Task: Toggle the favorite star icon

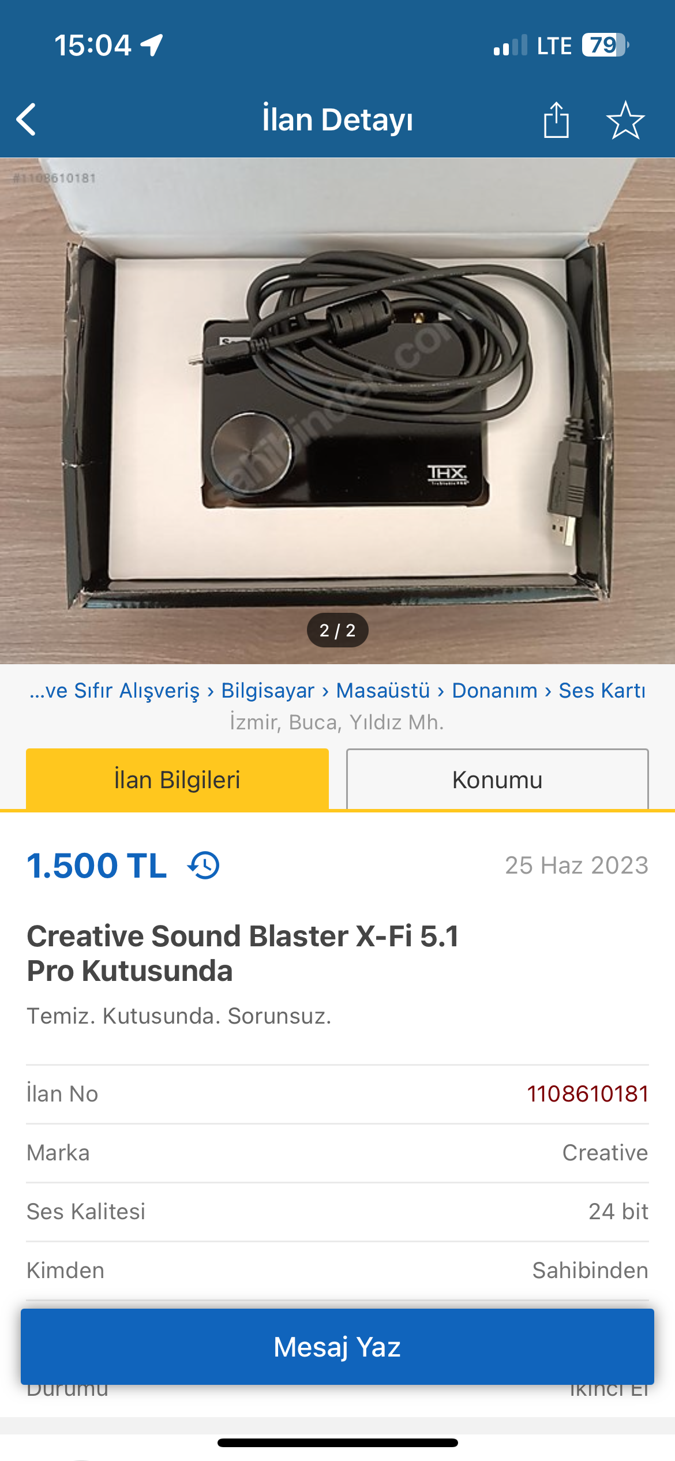Action: pyautogui.click(x=625, y=120)
